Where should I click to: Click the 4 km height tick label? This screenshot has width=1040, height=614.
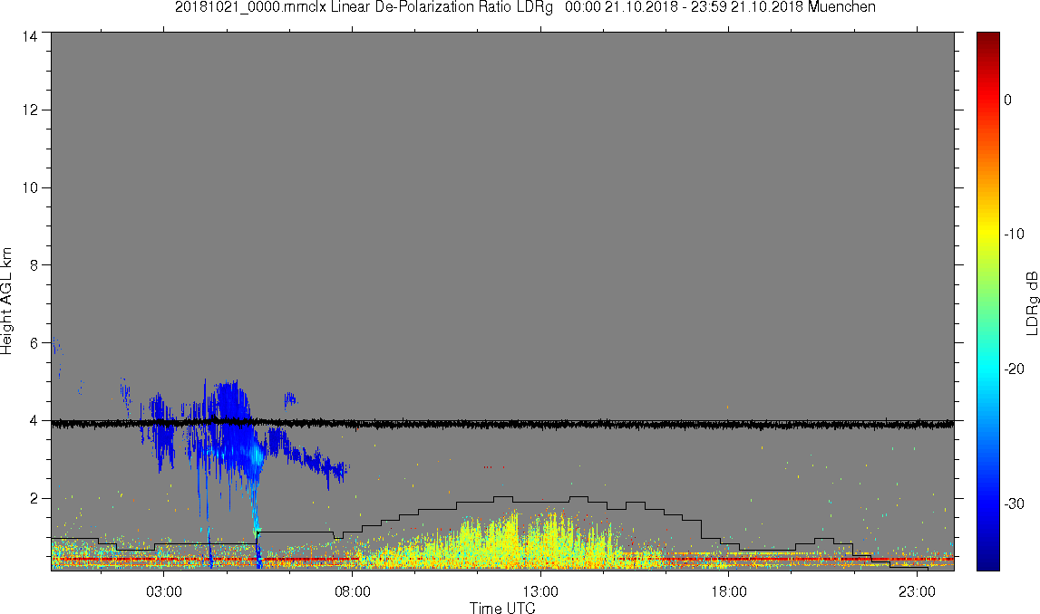pos(34,420)
